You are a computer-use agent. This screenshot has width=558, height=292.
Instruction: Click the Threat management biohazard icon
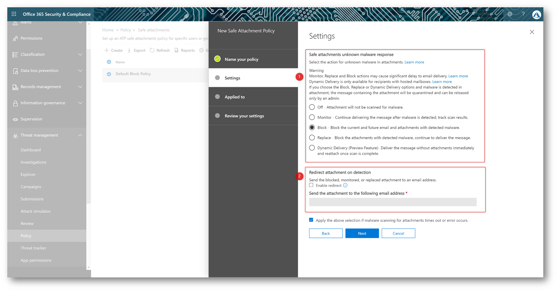(15, 136)
